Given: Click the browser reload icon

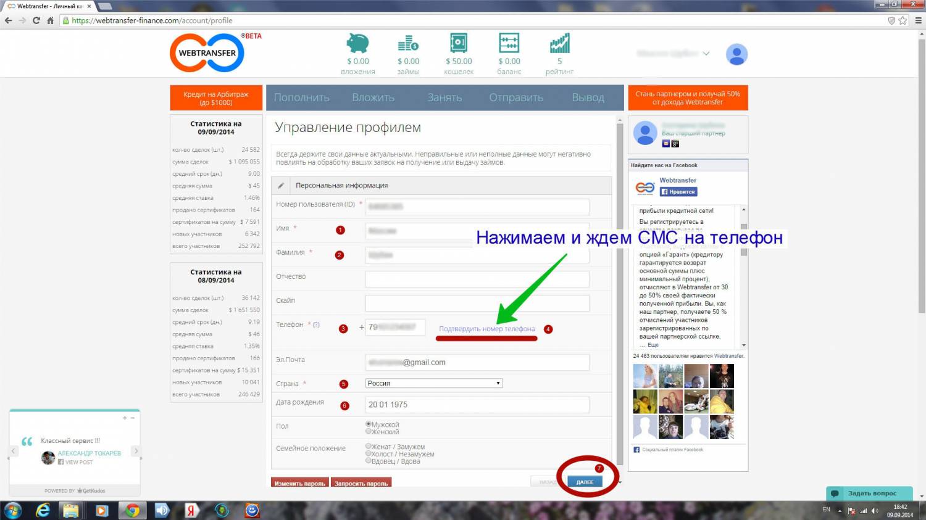Looking at the screenshot, I should pyautogui.click(x=36, y=20).
